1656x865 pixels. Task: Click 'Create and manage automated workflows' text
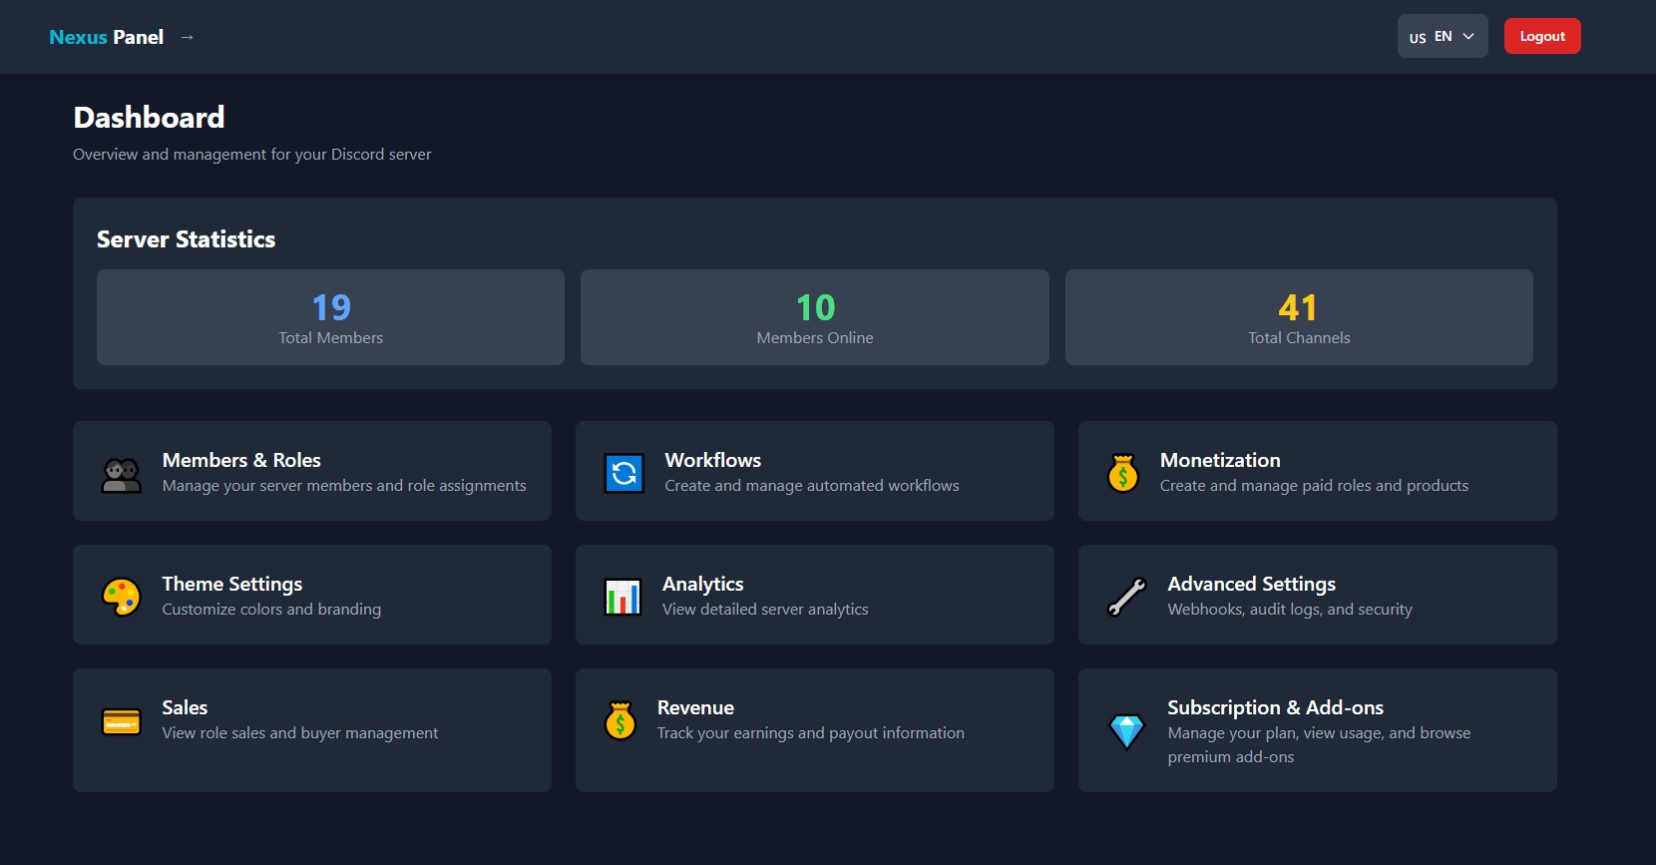point(812,486)
